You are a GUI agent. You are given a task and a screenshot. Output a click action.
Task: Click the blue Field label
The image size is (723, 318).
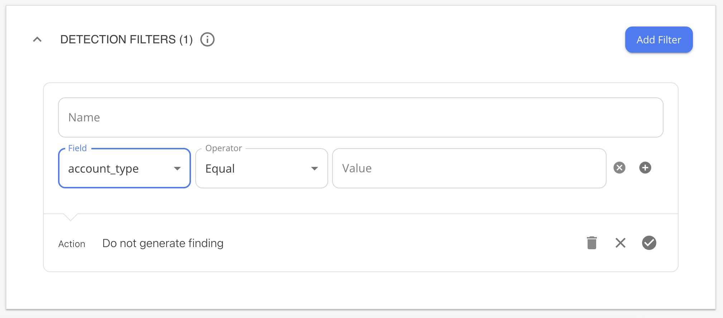pyautogui.click(x=77, y=148)
